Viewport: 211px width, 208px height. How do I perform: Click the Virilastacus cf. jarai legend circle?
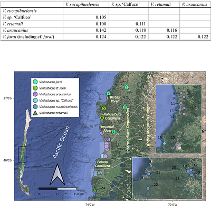pyautogui.click(x=35, y=88)
